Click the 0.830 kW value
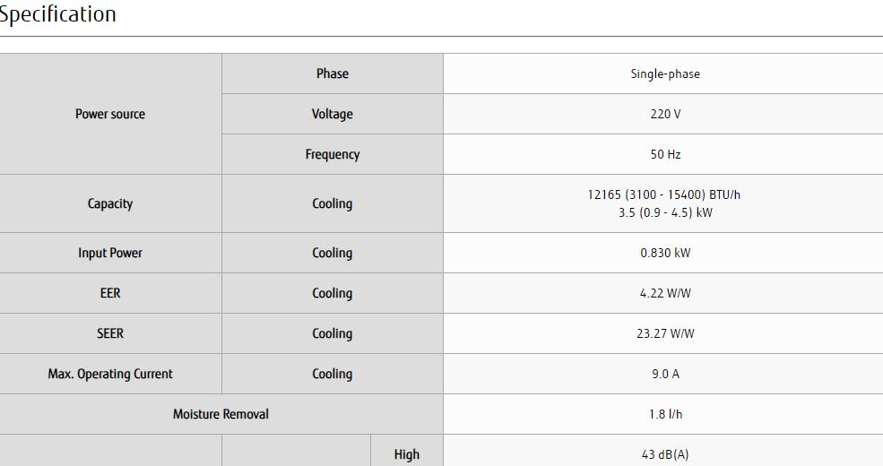 [x=664, y=253]
